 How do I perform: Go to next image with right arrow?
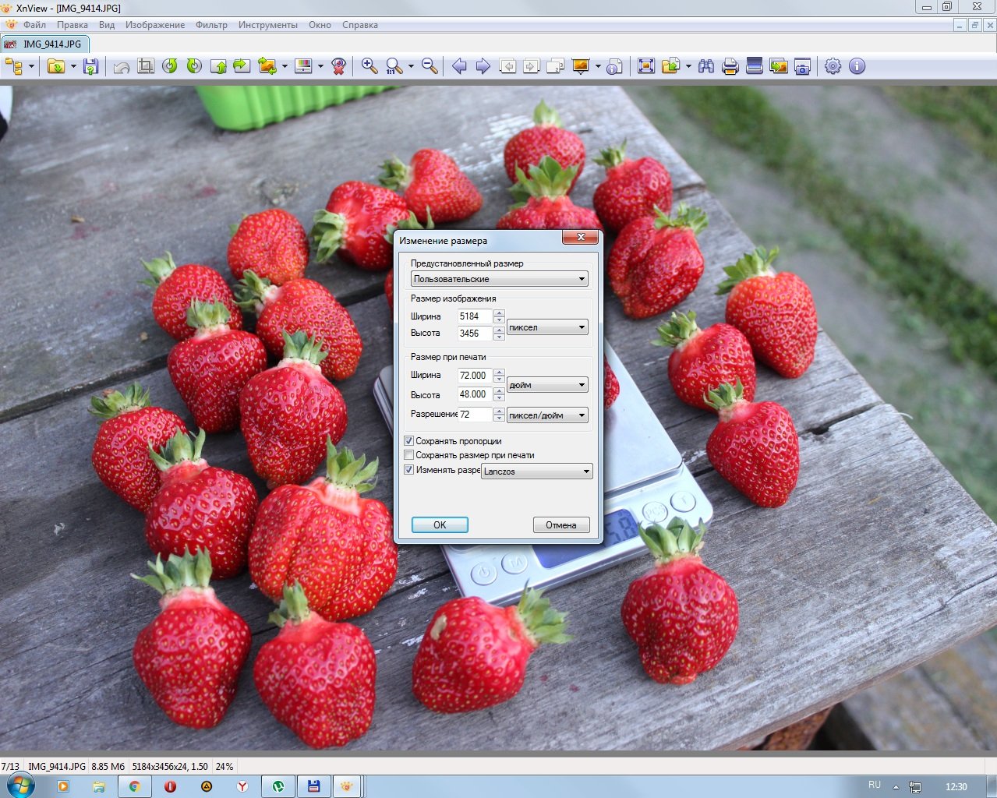click(x=483, y=66)
